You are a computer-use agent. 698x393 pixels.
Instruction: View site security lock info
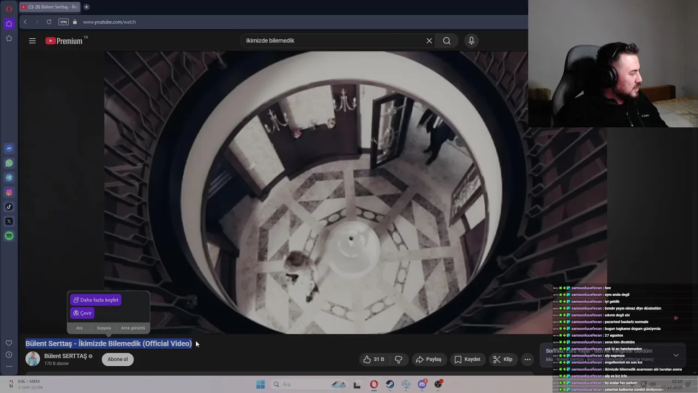(75, 22)
